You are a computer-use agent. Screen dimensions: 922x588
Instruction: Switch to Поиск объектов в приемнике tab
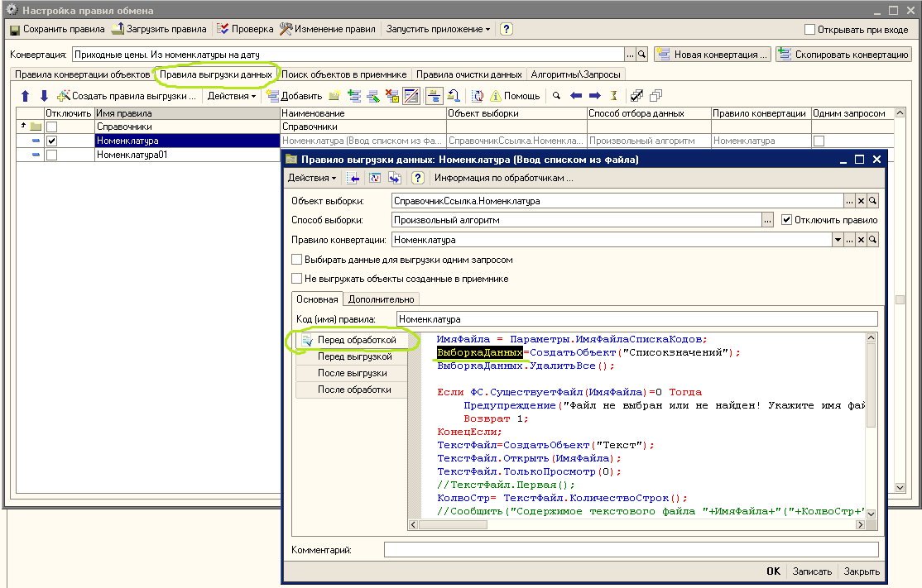point(344,74)
